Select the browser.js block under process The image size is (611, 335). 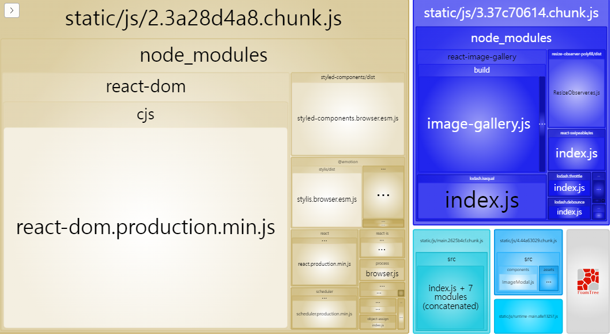[382, 274]
